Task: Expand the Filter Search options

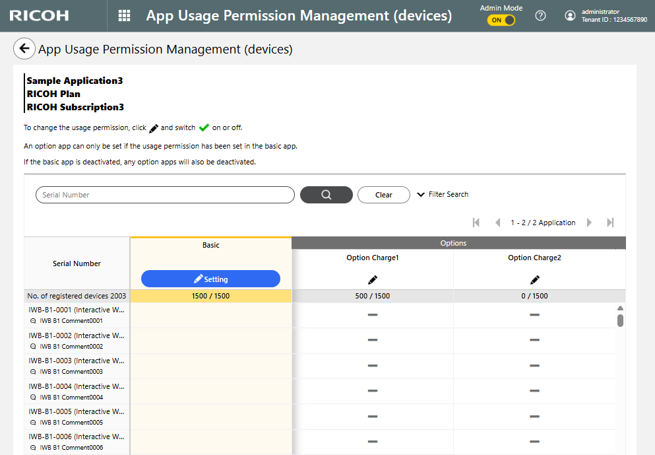Action: pos(443,195)
